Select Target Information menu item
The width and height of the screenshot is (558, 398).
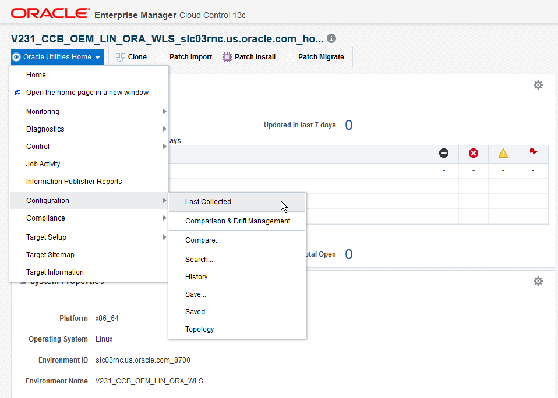coord(89,272)
